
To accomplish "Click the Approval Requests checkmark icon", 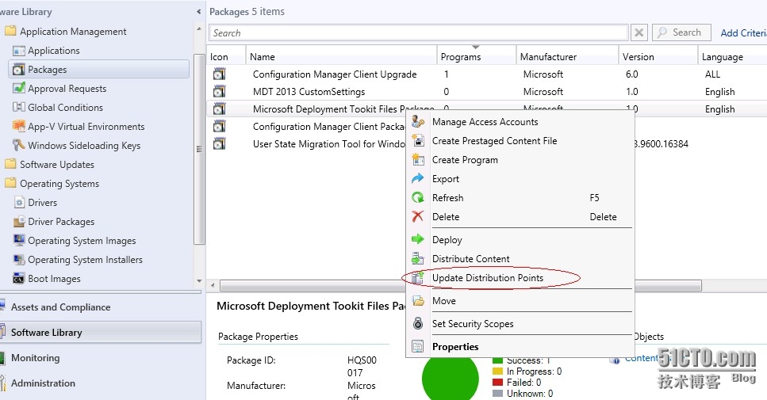I will pos(18,89).
